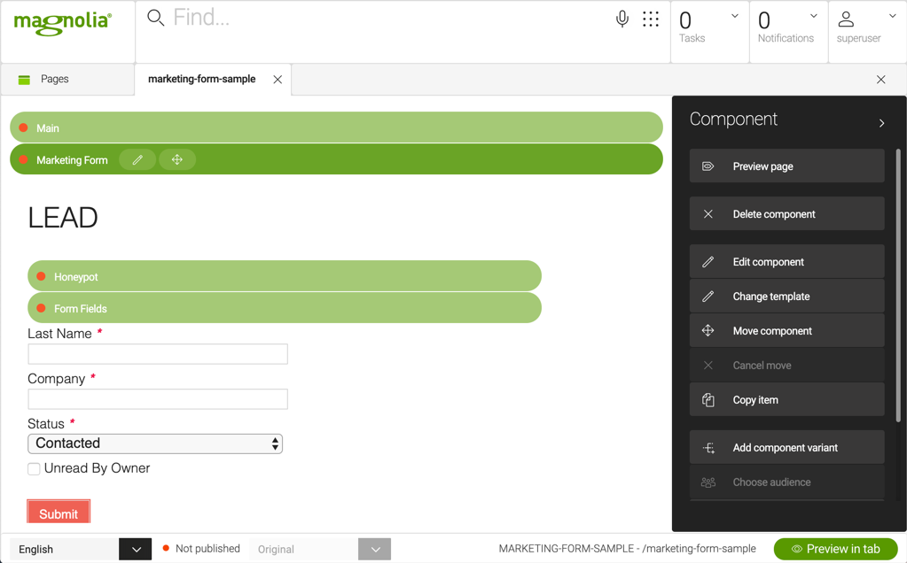Choose Change template action
Screen dimensions: 907x563
coord(786,297)
